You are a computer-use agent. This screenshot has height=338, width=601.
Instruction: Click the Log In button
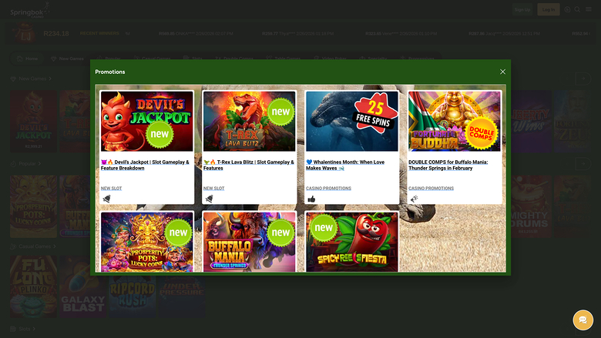[x=549, y=9]
